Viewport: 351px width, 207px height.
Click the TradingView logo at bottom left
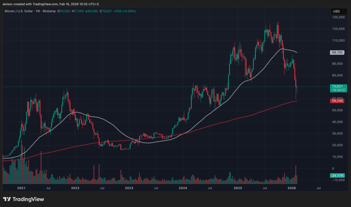click(23, 199)
